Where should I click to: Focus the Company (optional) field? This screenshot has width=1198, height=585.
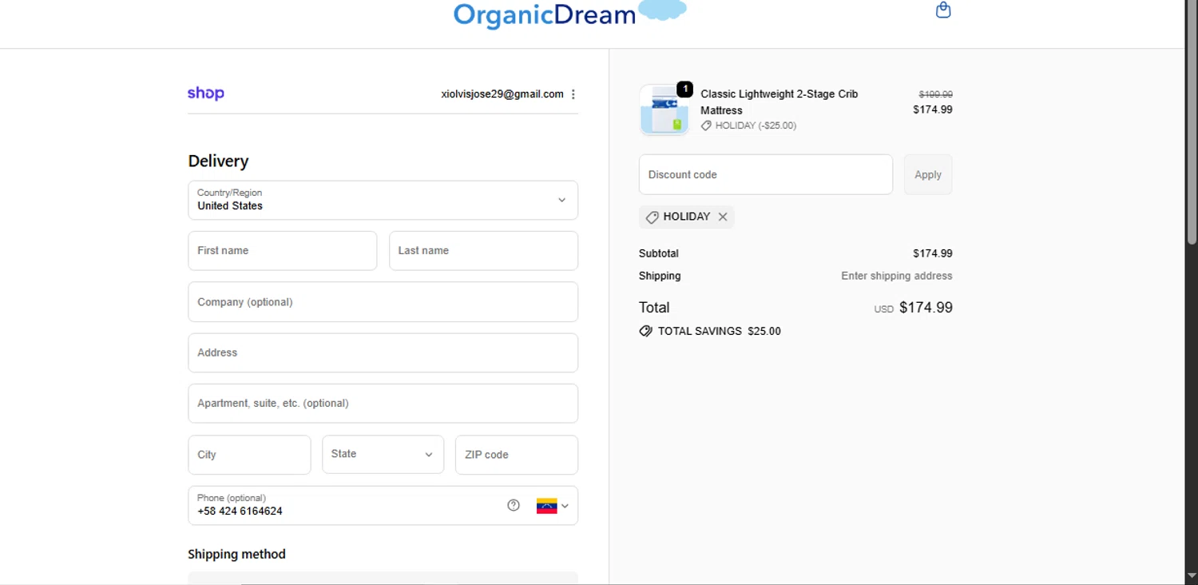point(383,302)
